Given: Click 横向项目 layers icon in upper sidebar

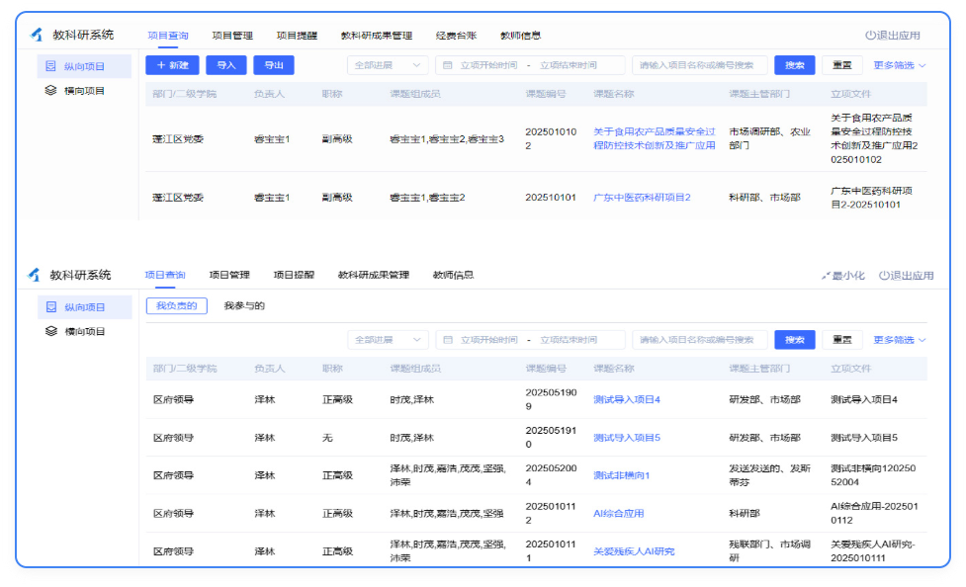Looking at the screenshot, I should pyautogui.click(x=51, y=91).
